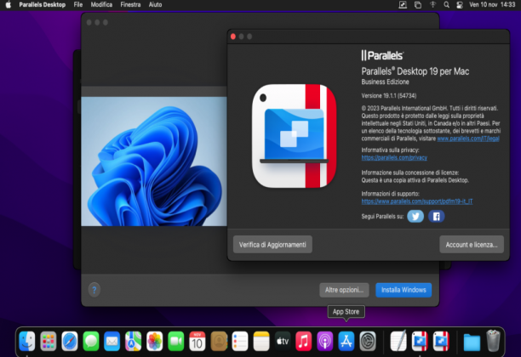
Task: Open the File menu
Action: 78,4
